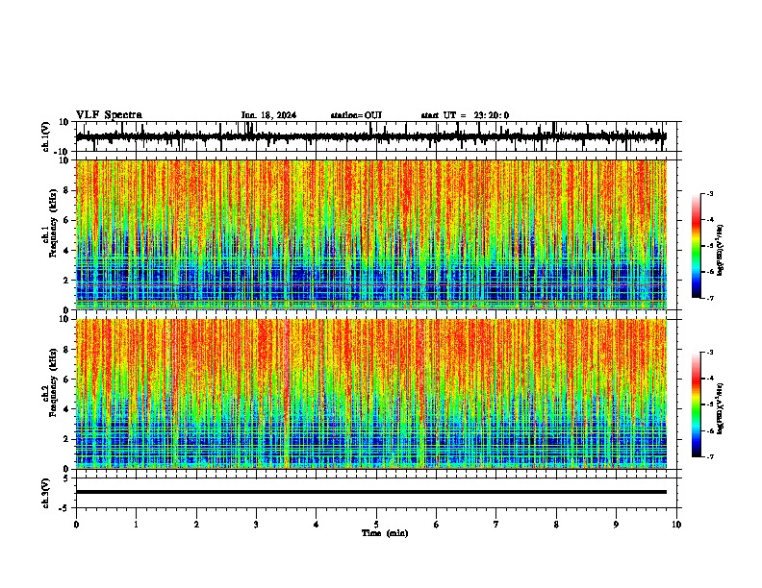Click the date label 'Jan. 18, 2024'

point(268,115)
